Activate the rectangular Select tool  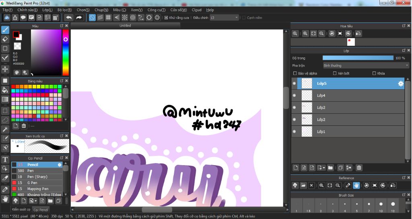(x=5, y=111)
